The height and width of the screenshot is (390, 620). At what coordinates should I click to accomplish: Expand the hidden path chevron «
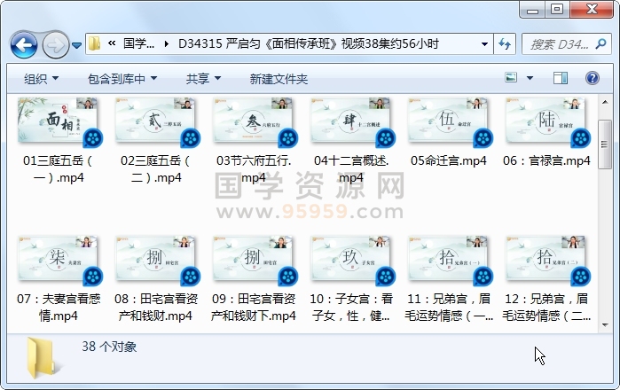click(x=112, y=43)
